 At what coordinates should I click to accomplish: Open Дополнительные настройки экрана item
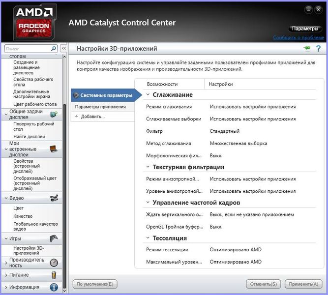(x=31, y=94)
